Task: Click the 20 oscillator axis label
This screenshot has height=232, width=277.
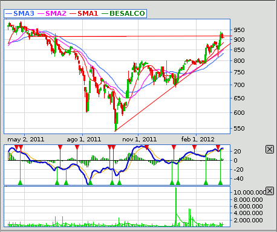Action: (x=237, y=151)
